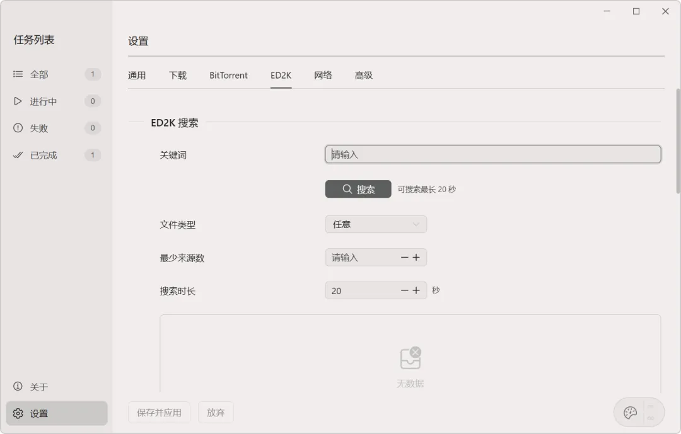Minimize the window
This screenshot has height=434, width=681.
[607, 11]
